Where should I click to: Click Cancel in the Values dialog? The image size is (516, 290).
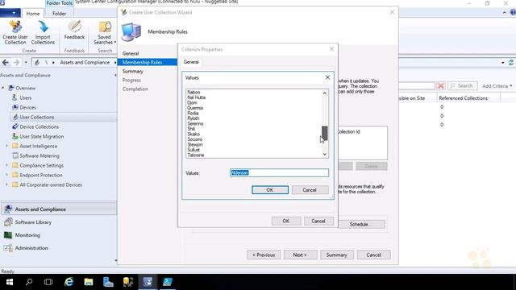310,190
